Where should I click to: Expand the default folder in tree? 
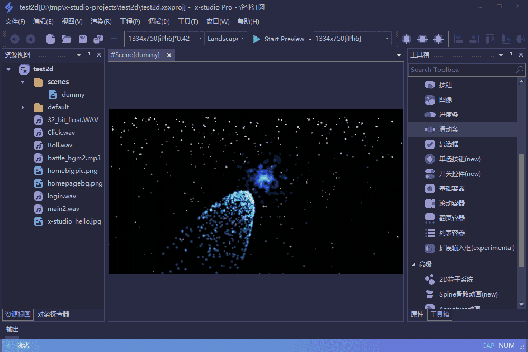[x=23, y=107]
